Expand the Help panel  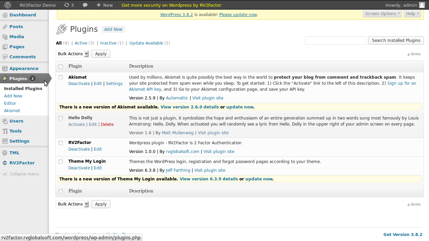pos(412,13)
